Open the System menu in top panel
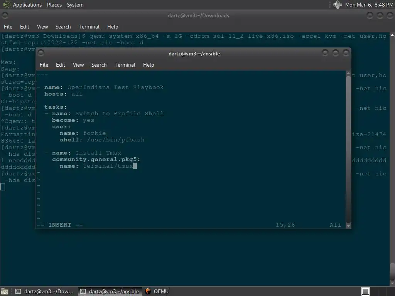 [75, 5]
